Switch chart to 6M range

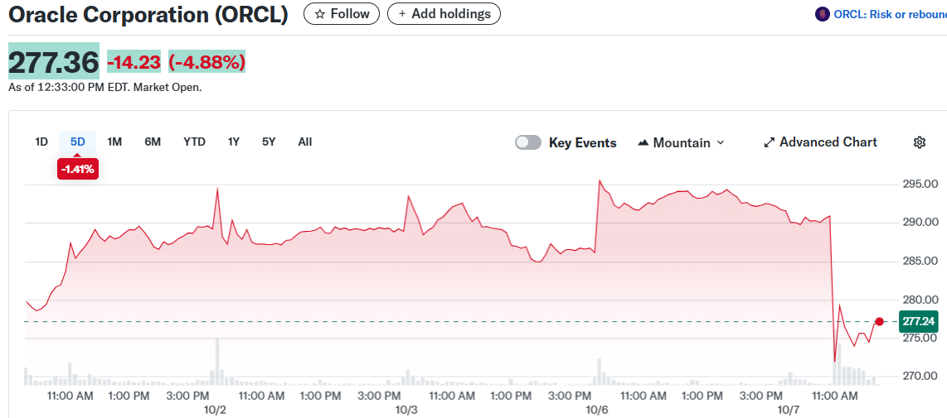153,142
